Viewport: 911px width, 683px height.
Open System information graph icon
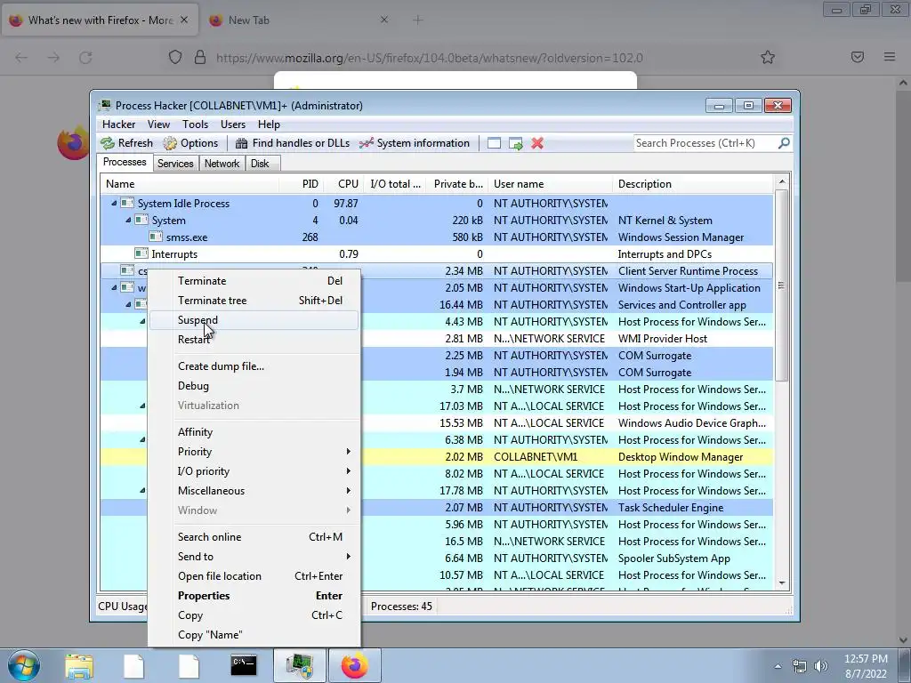click(x=366, y=143)
